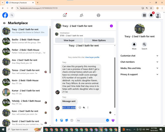The height and width of the screenshot is (132, 165).
Task: Open Kevin - 2 Beds 1 Bath House chat
Action: pyautogui.click(x=24, y=82)
